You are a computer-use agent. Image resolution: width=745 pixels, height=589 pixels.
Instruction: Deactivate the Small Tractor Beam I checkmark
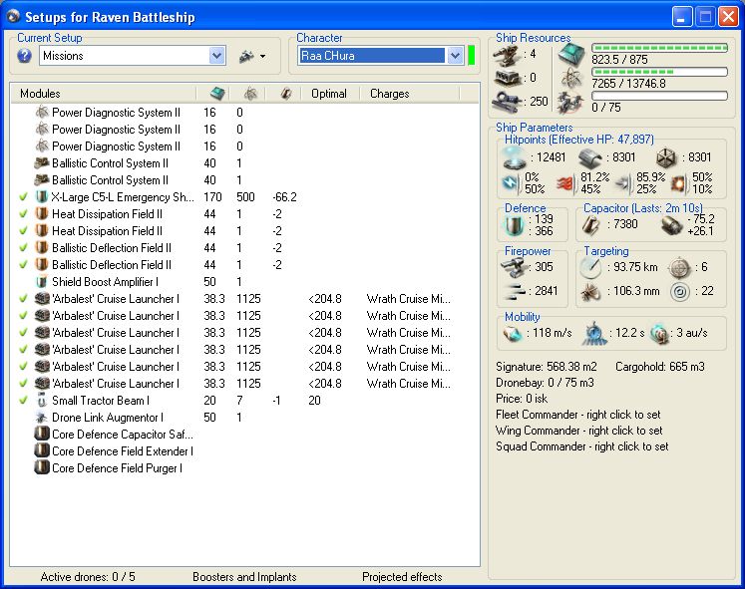[23, 401]
